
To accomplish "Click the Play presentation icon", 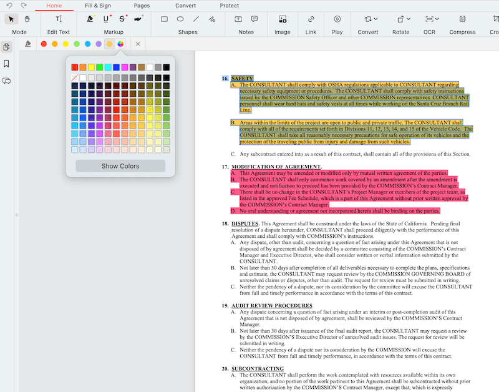I will click(337, 19).
